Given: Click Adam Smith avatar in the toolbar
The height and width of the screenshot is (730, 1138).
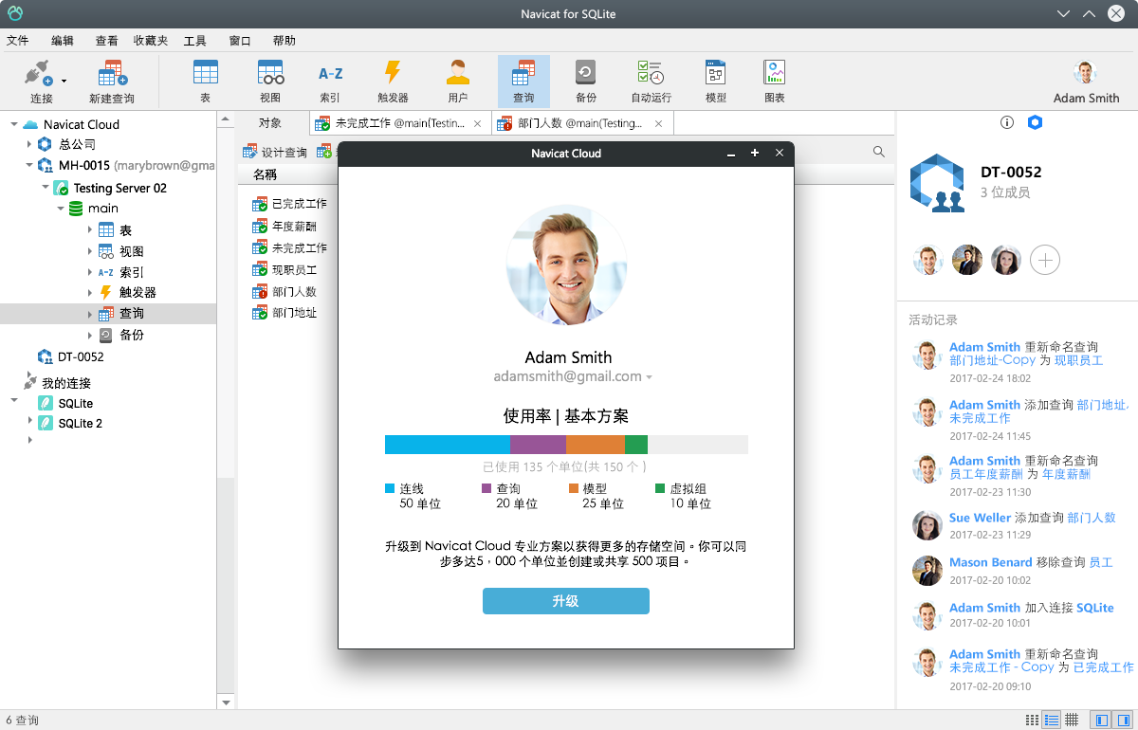Looking at the screenshot, I should click(1086, 73).
